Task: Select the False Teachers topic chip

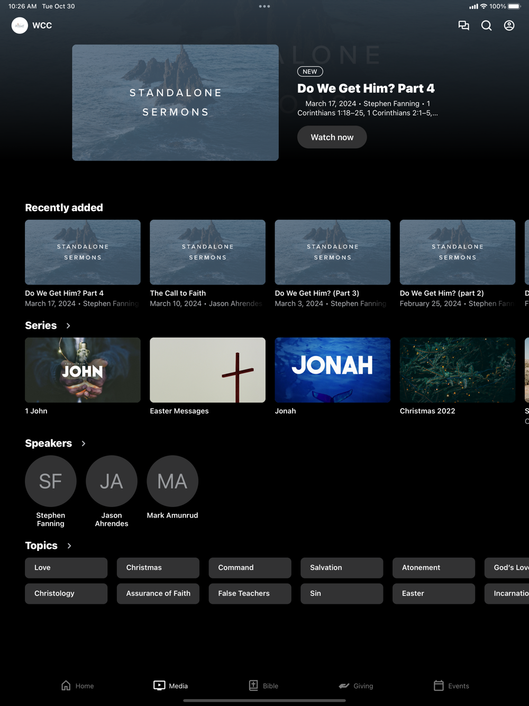Action: pos(250,593)
